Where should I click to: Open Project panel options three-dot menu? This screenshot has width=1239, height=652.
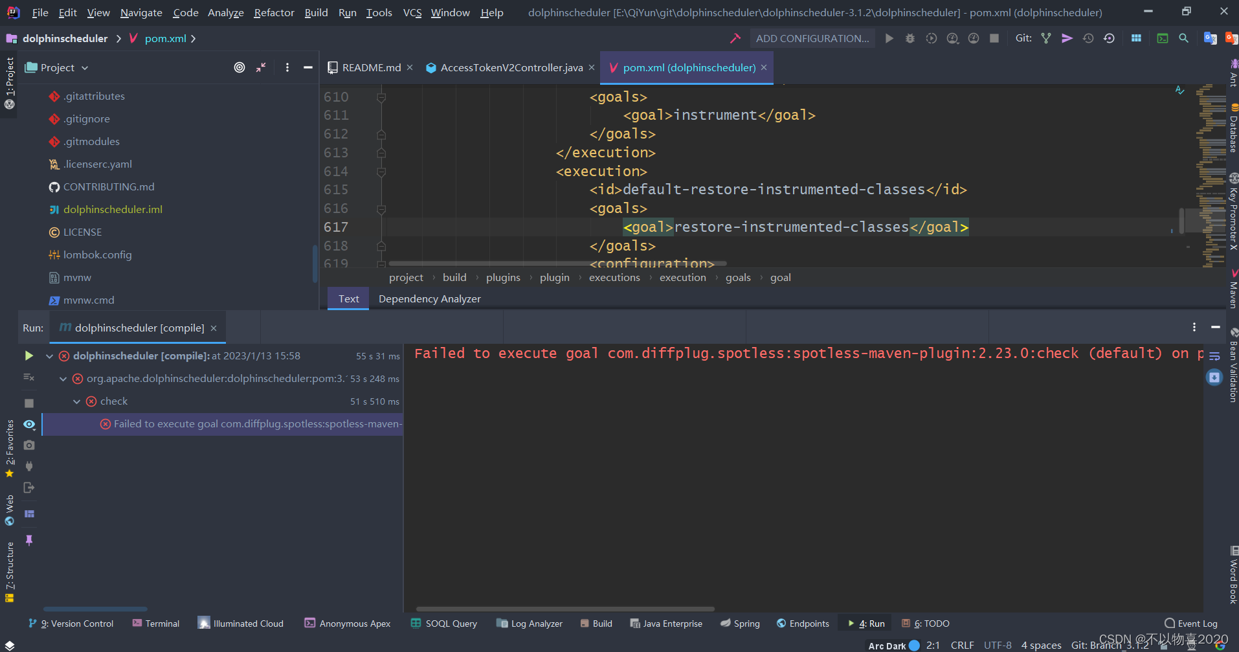tap(287, 67)
